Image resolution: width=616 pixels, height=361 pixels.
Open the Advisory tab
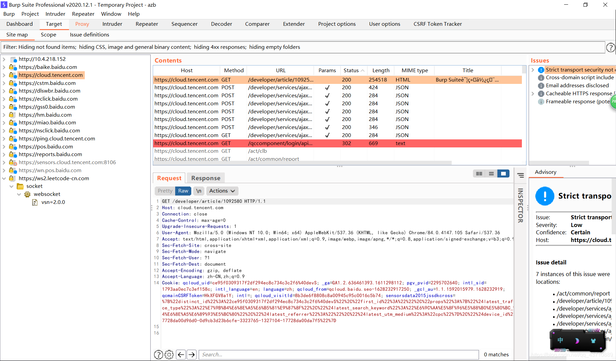pos(546,172)
